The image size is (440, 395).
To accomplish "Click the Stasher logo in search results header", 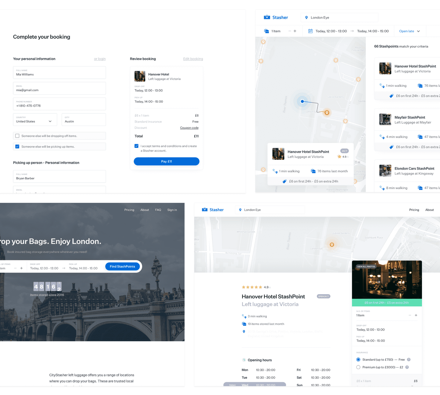I will (276, 17).
